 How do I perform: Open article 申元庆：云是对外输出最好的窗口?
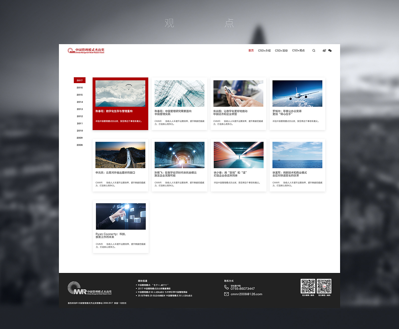pyautogui.click(x=115, y=172)
